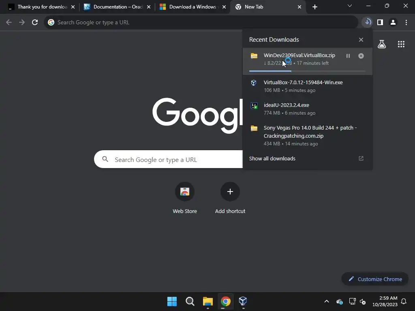Toggle the Chrome side panel
Screen dimensions: 415x311
(x=380, y=22)
